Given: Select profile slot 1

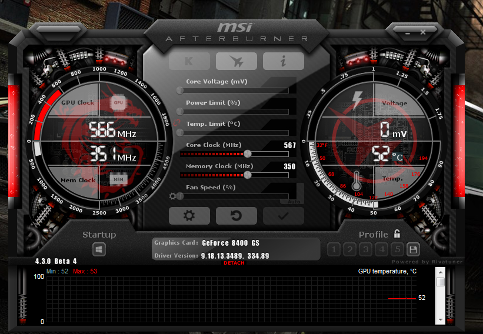Looking at the screenshot, I should [x=334, y=249].
